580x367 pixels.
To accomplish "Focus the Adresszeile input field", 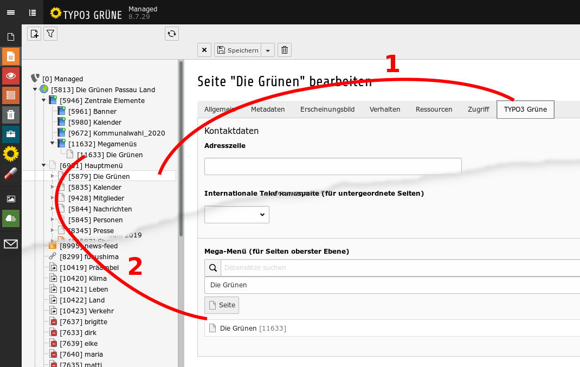I will point(333,166).
